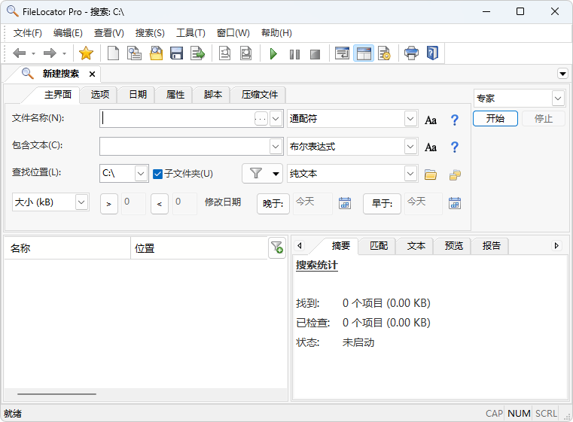Screen dimensions: 573x422
Task: Toggle the highlighted layout pane icon
Action: pyautogui.click(x=364, y=53)
